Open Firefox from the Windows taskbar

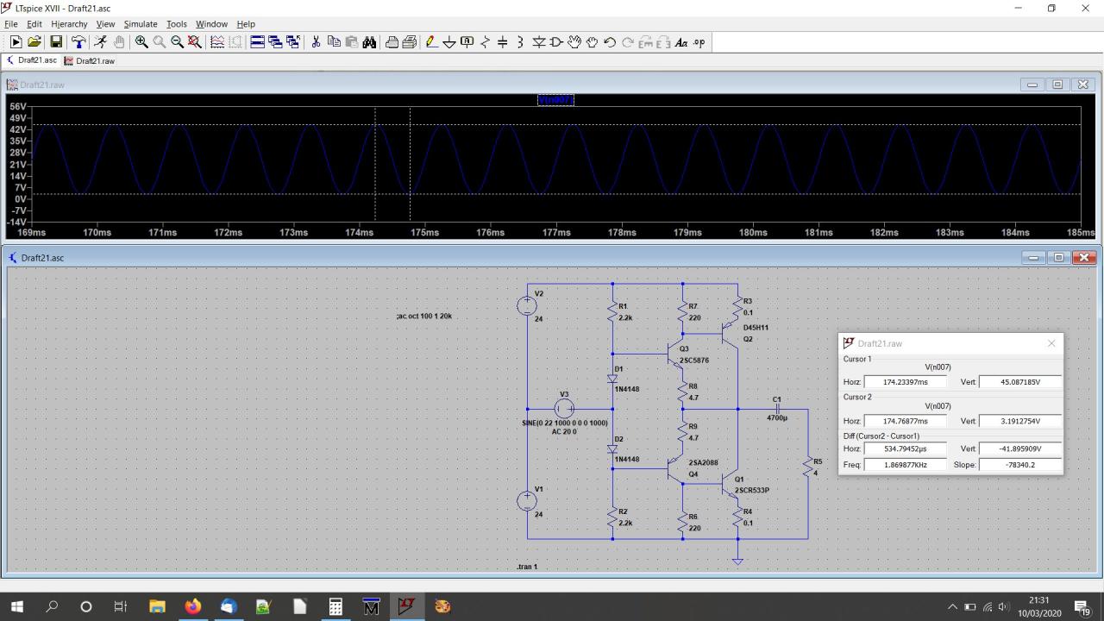(x=192, y=606)
